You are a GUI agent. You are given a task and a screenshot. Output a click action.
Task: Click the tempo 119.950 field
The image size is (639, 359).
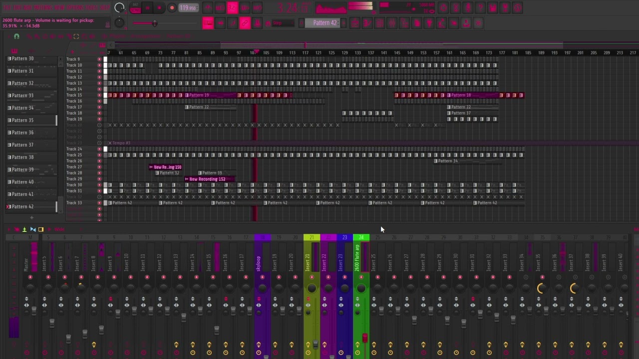[188, 7]
